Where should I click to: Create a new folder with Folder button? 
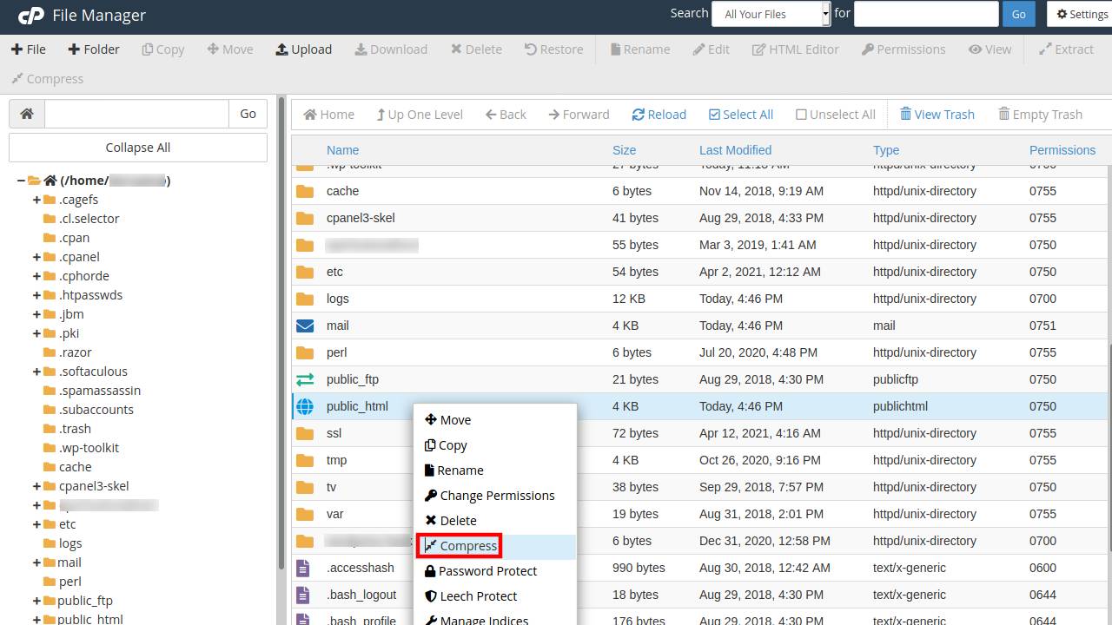94,49
